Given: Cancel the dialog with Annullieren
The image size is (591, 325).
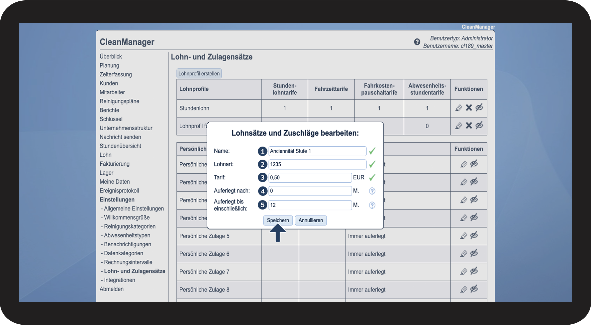Looking at the screenshot, I should click(311, 220).
